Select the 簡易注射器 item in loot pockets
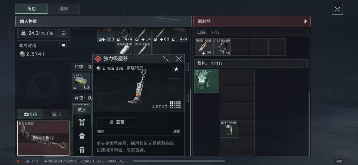This screenshot has width=358, height=165. (x=203, y=47)
